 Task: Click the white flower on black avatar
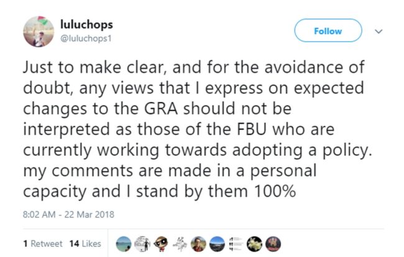[254, 243]
